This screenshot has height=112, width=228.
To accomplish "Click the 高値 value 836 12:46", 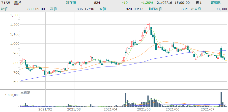I will pyautogui.click(x=85, y=9).
